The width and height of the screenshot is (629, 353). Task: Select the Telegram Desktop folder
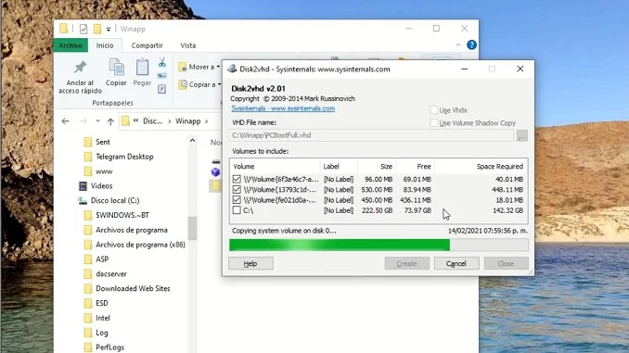tap(124, 157)
